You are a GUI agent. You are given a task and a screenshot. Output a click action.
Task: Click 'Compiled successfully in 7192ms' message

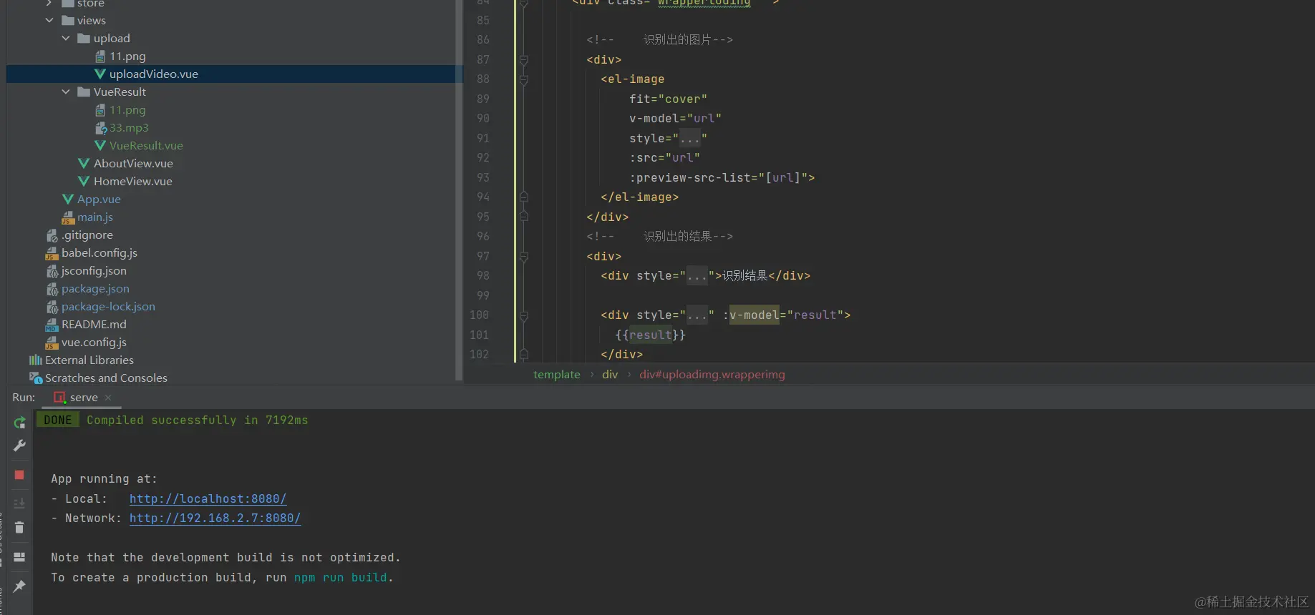(x=198, y=420)
